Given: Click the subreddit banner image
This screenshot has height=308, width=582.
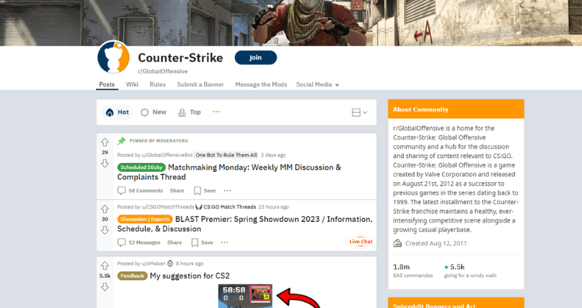Looking at the screenshot, I should 291,23.
